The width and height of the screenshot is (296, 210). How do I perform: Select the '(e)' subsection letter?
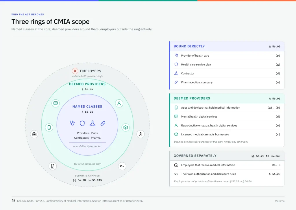(x=278, y=125)
